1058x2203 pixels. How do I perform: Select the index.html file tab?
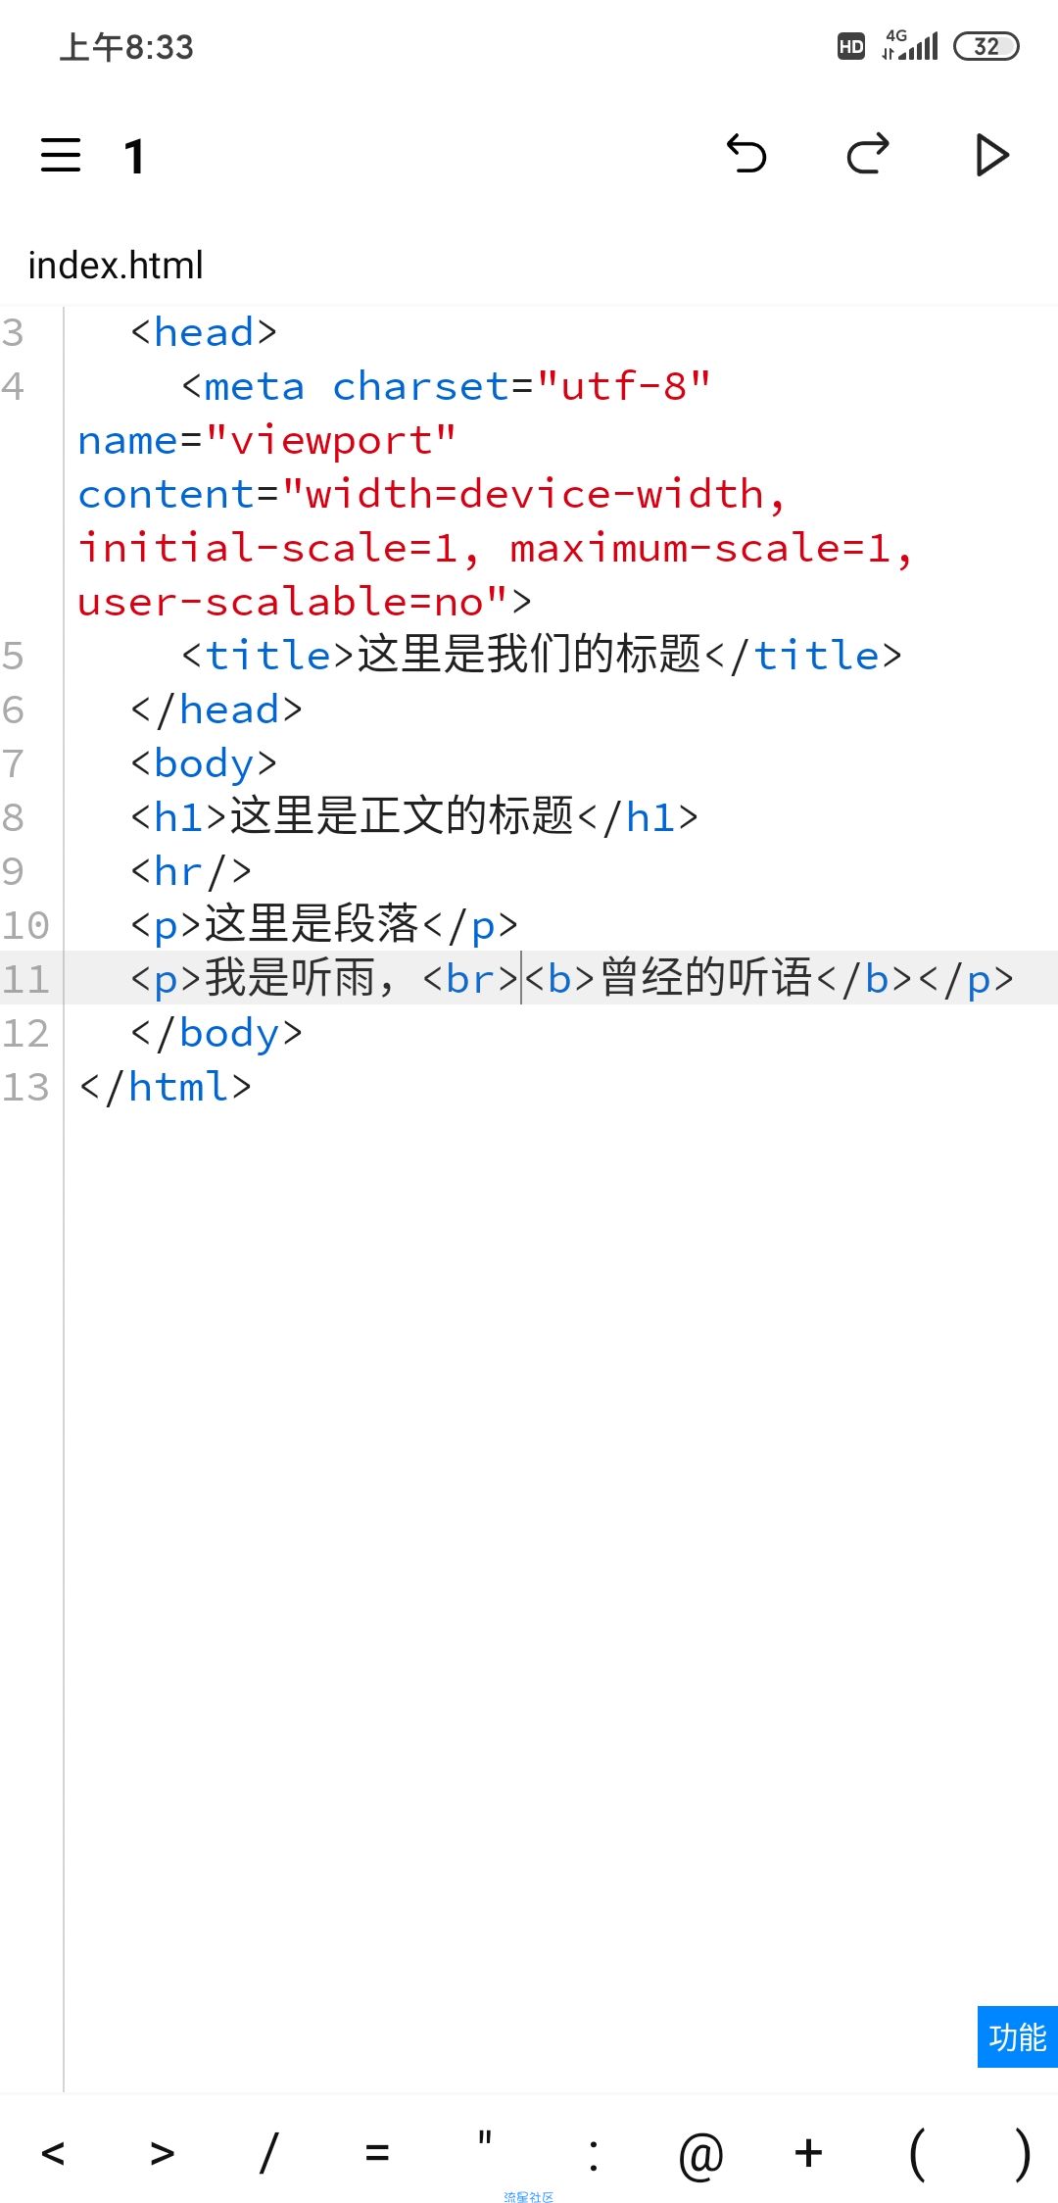(x=116, y=266)
